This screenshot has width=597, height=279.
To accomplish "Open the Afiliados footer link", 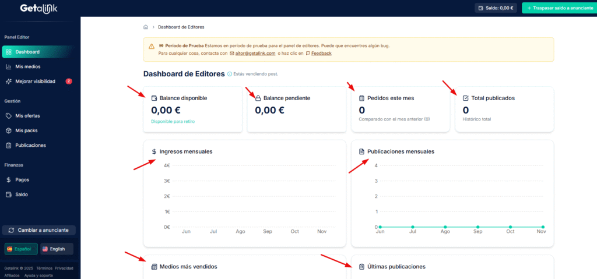I will [x=12, y=275].
